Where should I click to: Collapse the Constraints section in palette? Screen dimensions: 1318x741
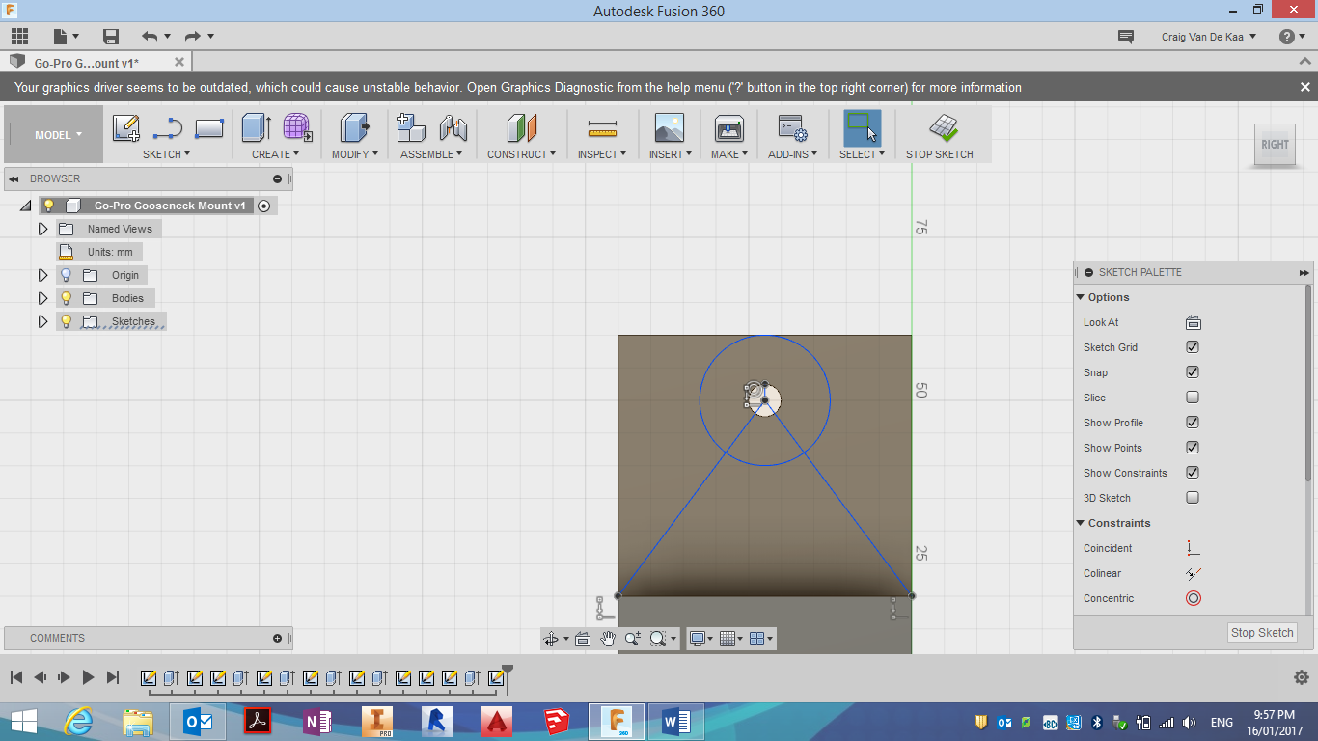(x=1081, y=523)
